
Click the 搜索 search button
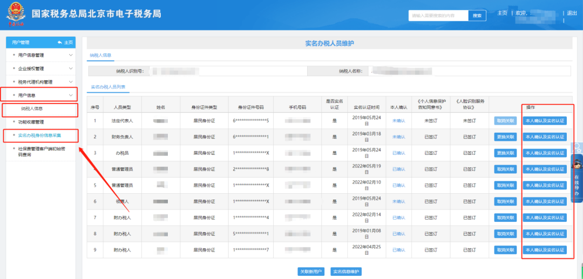click(477, 16)
